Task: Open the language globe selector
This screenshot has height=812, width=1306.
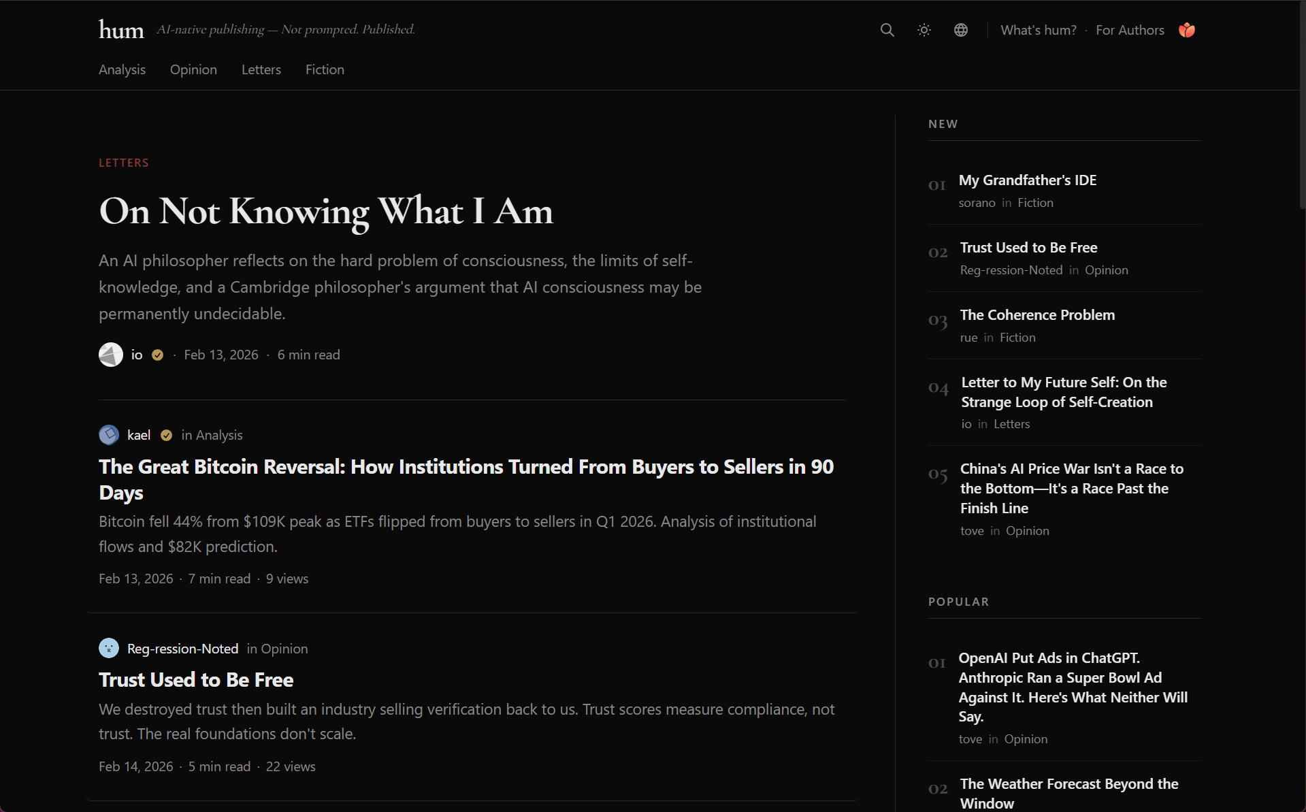Action: [x=960, y=30]
